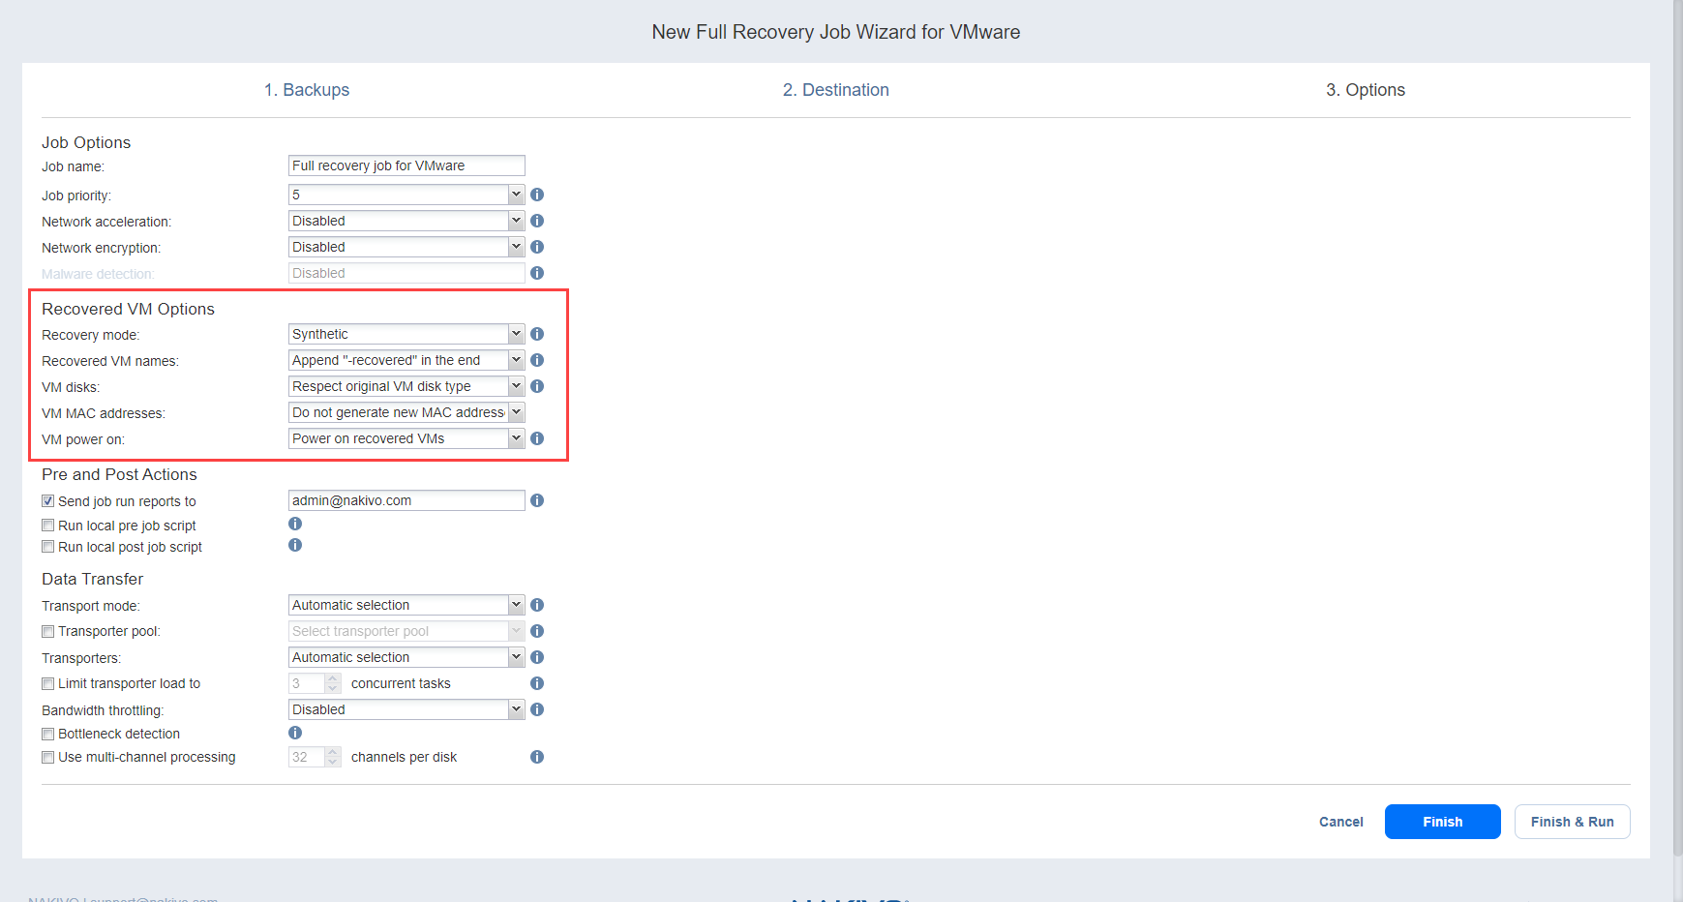
Task: Click the info icon for Bandwidth throttling
Action: 537,709
